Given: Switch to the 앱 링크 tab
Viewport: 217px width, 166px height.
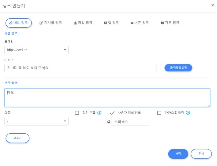Looking at the screenshot, I should 111,23.
